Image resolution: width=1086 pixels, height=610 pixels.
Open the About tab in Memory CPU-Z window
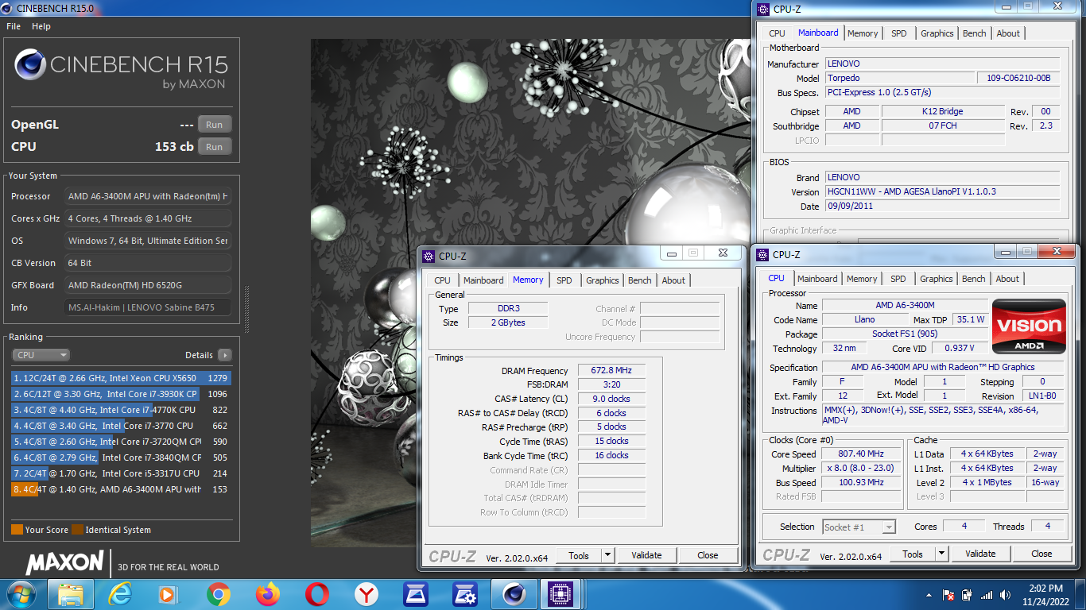(x=673, y=280)
